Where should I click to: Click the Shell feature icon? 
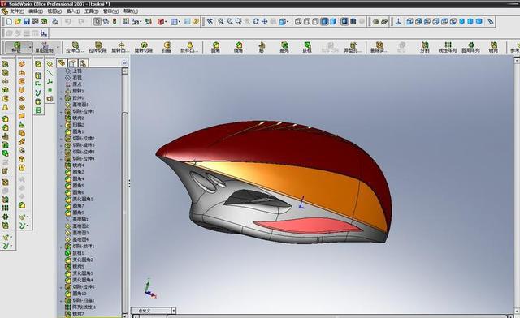tap(284, 47)
